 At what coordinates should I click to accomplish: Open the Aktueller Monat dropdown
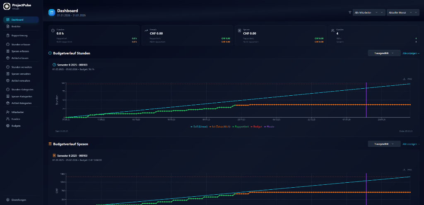tap(403, 12)
